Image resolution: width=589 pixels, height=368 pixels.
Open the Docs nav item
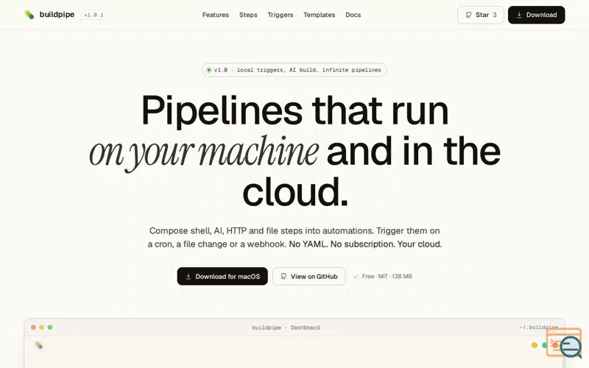pyautogui.click(x=353, y=15)
